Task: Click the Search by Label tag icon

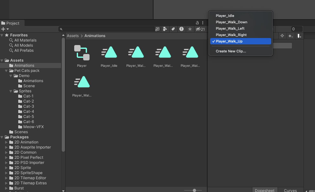Action: click(173, 29)
